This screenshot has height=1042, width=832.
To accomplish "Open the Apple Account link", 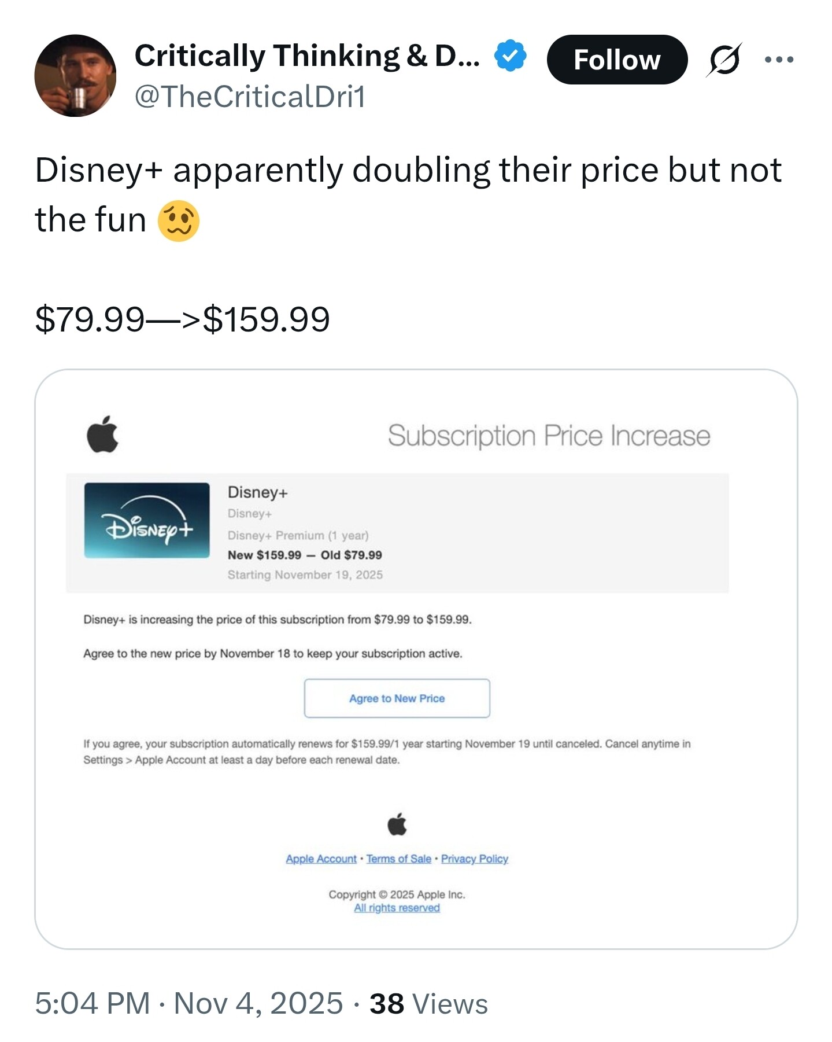I will [321, 859].
